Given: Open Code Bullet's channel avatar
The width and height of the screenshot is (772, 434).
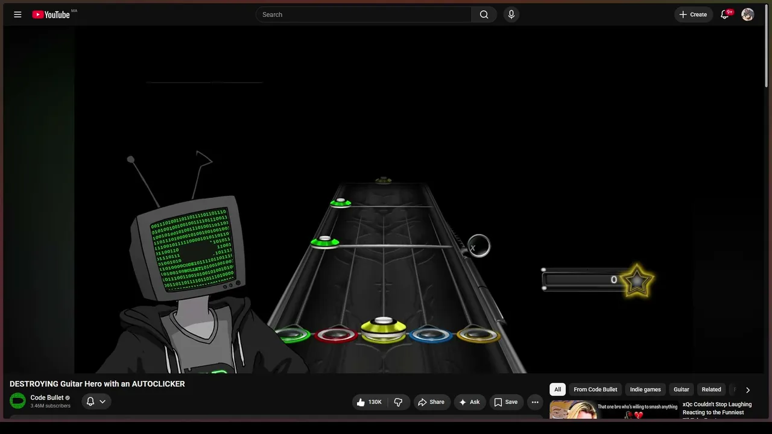Looking at the screenshot, I should [17, 401].
